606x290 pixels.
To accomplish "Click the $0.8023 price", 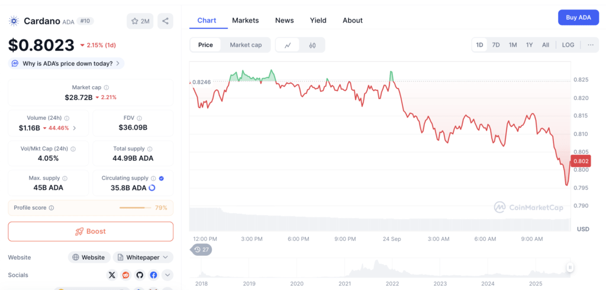I will coord(41,45).
